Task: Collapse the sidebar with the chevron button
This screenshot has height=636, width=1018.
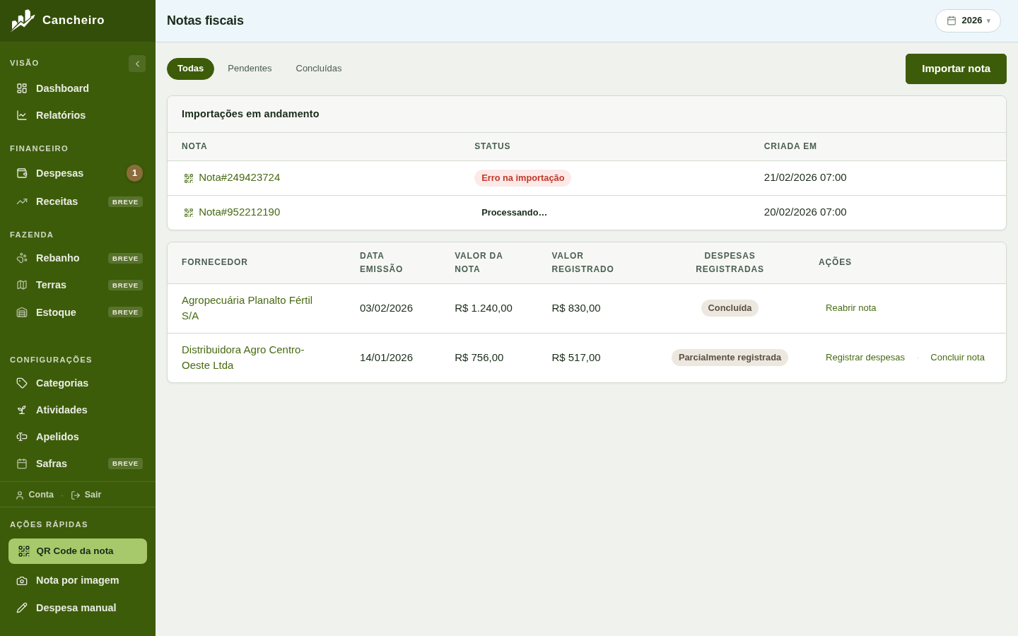Action: click(137, 64)
